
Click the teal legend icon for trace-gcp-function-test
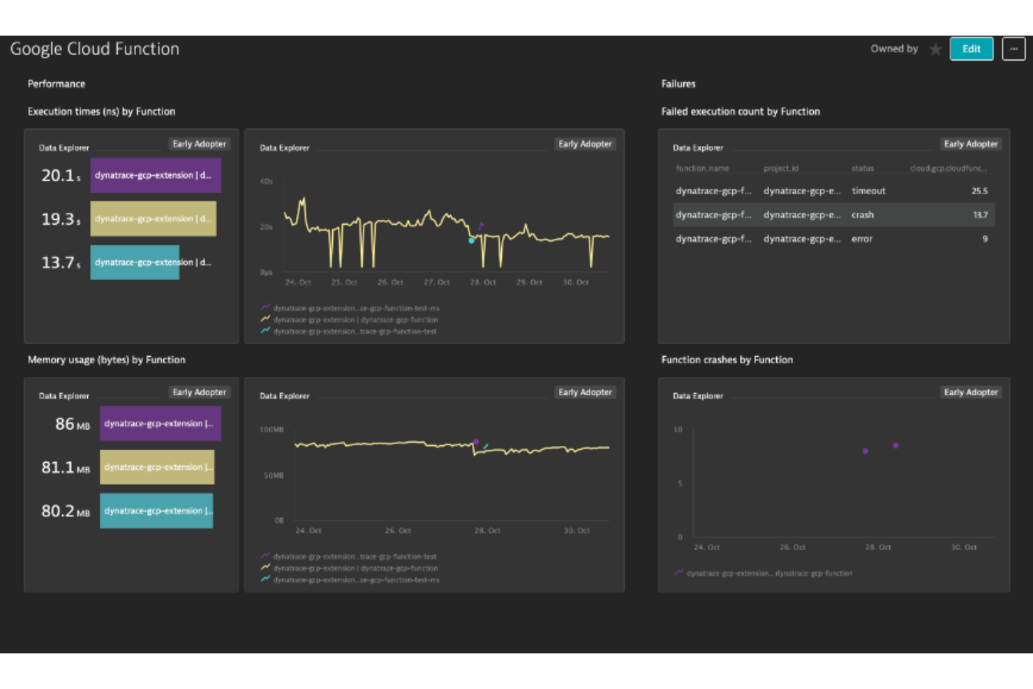(x=265, y=331)
